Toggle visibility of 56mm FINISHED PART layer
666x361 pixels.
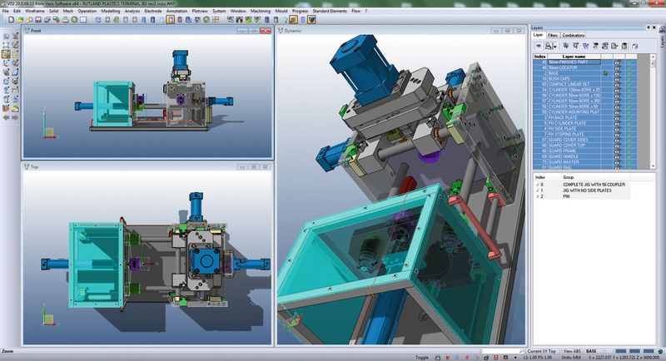pos(617,62)
